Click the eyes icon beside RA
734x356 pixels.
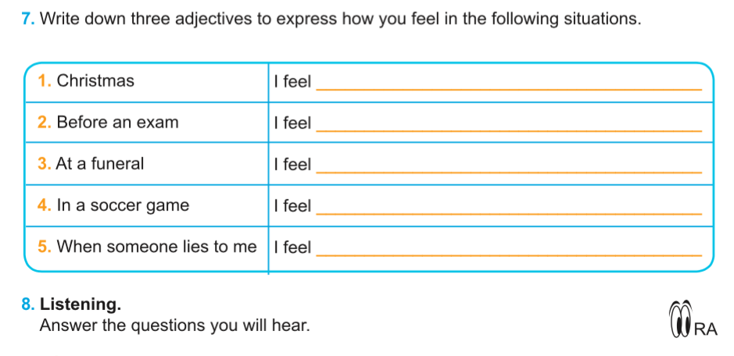click(x=680, y=322)
